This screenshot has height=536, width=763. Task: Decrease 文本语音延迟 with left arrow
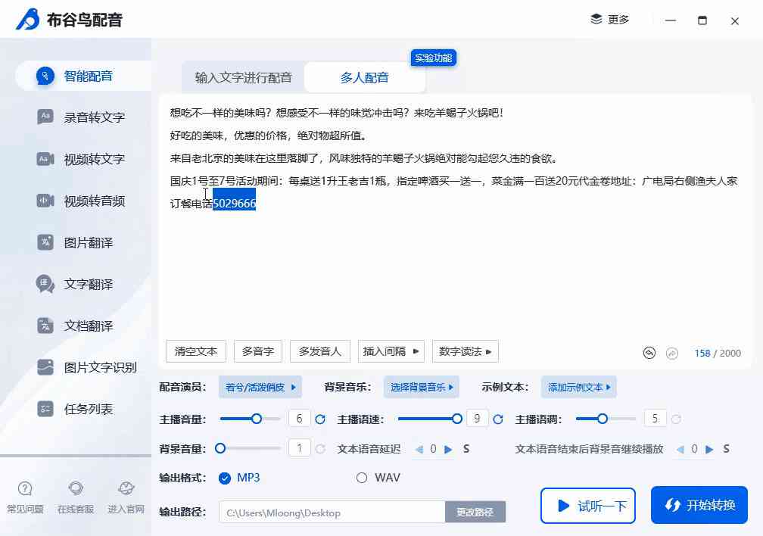coord(419,450)
